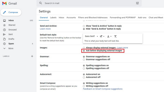Select Autocorrect on
This screenshot has height=92, width=164.
pyautogui.click(x=84, y=74)
